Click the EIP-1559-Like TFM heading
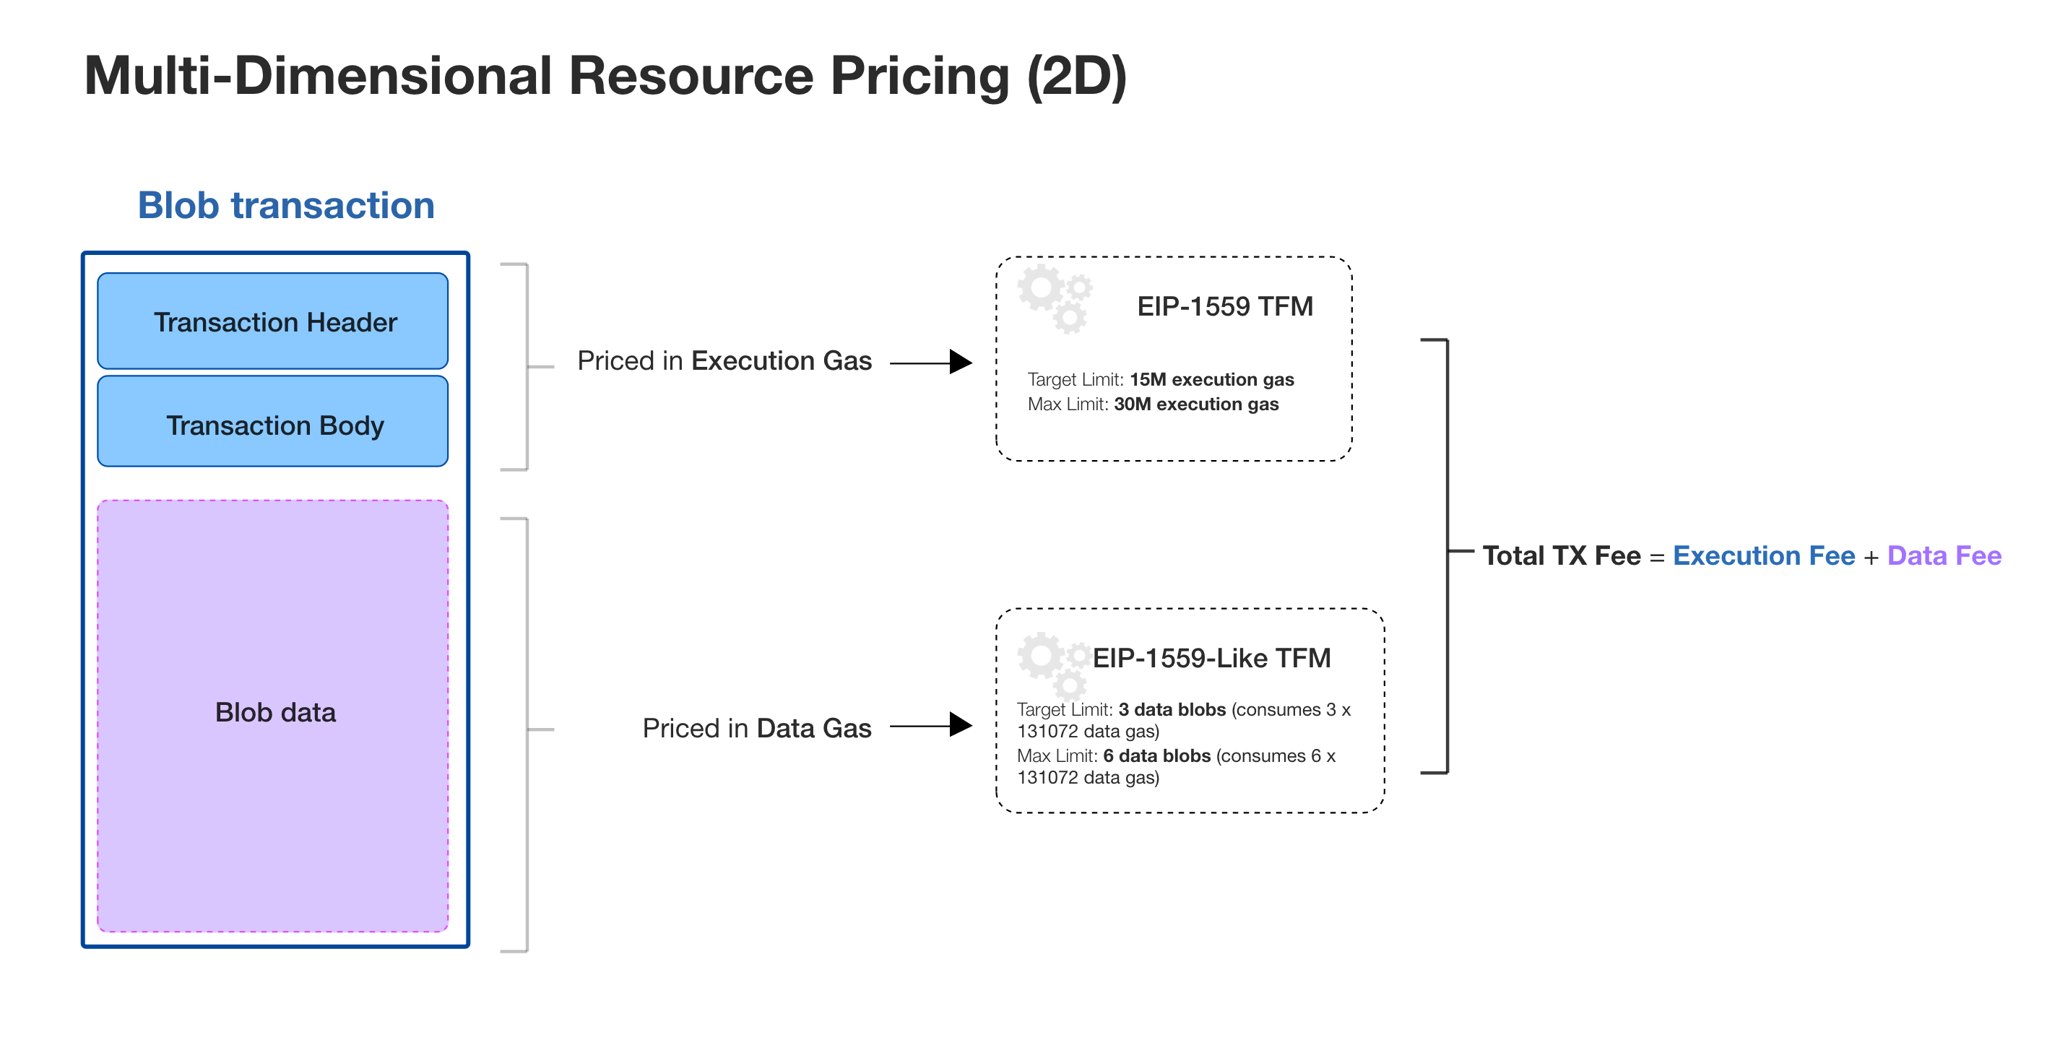Screen dimensions: 2047x1040 pyautogui.click(x=1211, y=659)
